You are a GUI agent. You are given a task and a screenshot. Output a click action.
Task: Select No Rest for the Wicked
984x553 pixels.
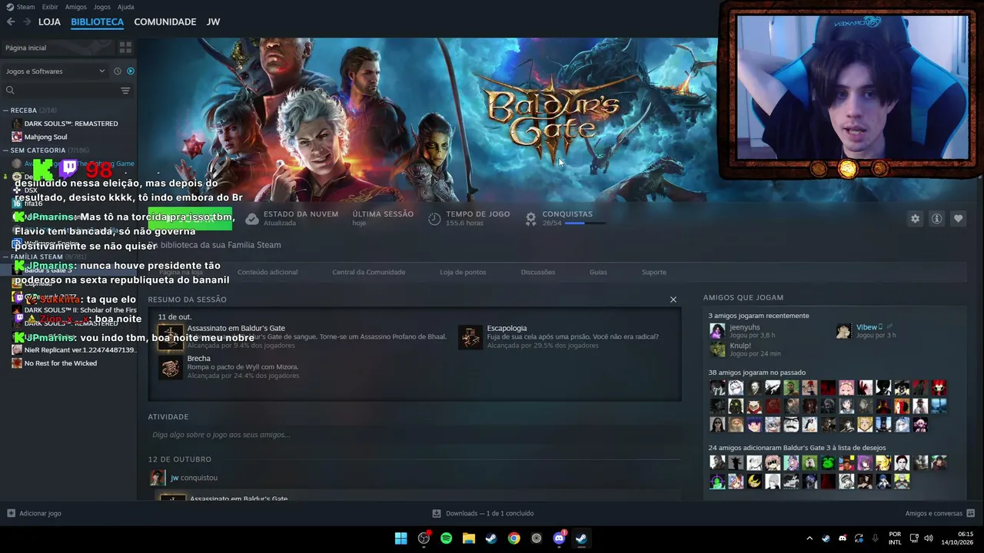click(x=61, y=363)
